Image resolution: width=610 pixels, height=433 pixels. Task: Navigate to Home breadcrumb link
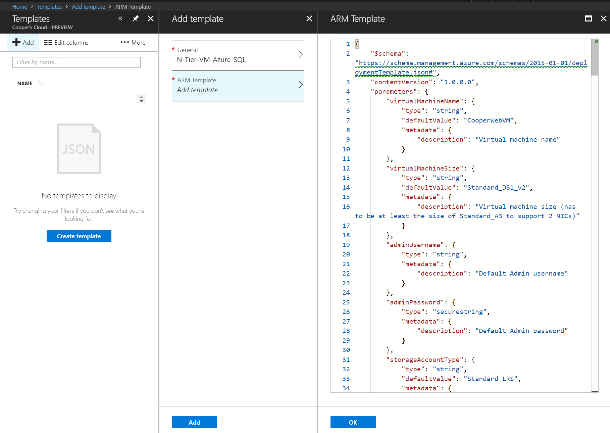[19, 7]
